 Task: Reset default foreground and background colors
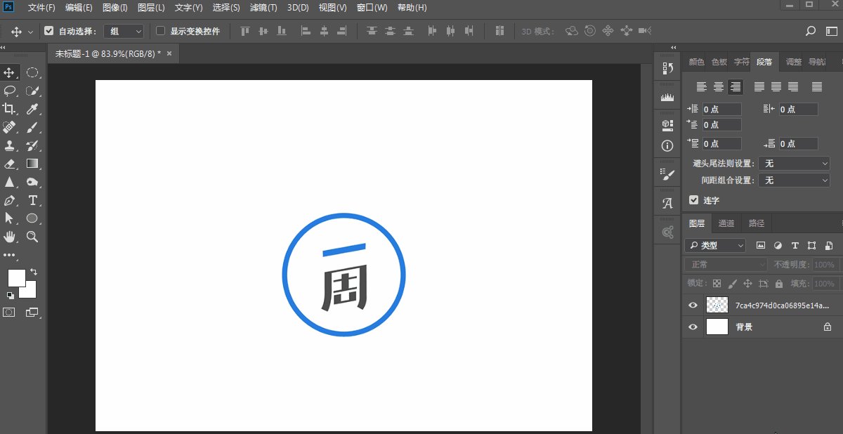(10, 296)
